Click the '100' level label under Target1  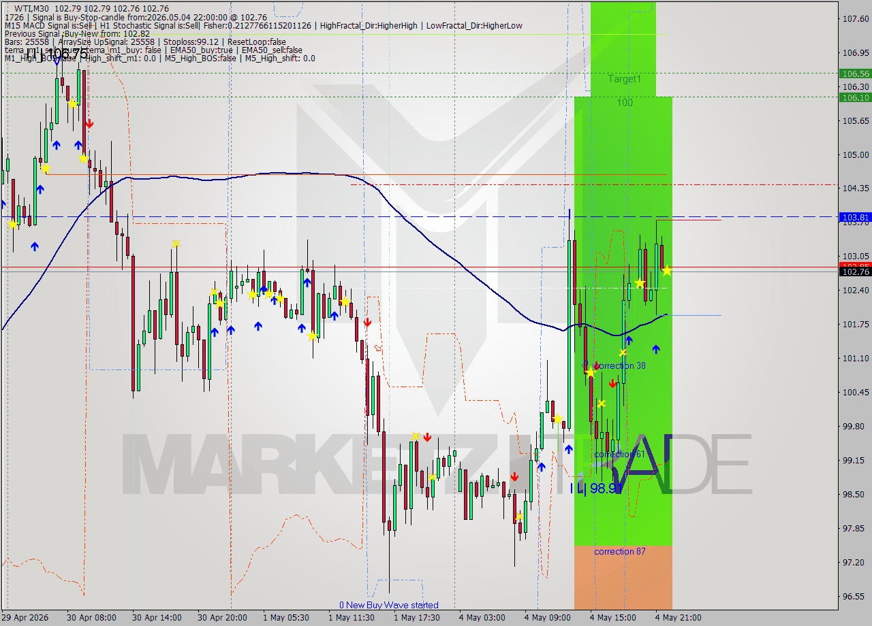point(625,103)
